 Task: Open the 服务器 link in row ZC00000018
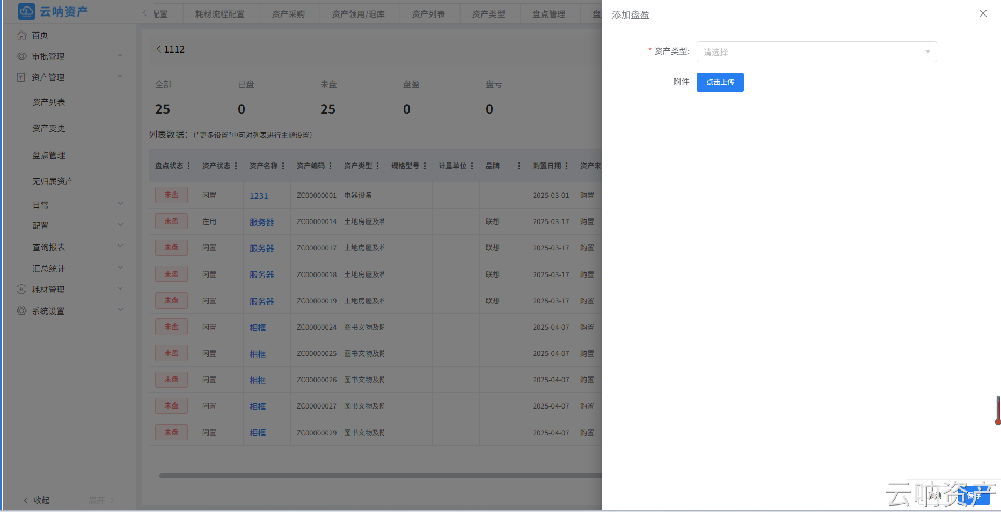262,274
